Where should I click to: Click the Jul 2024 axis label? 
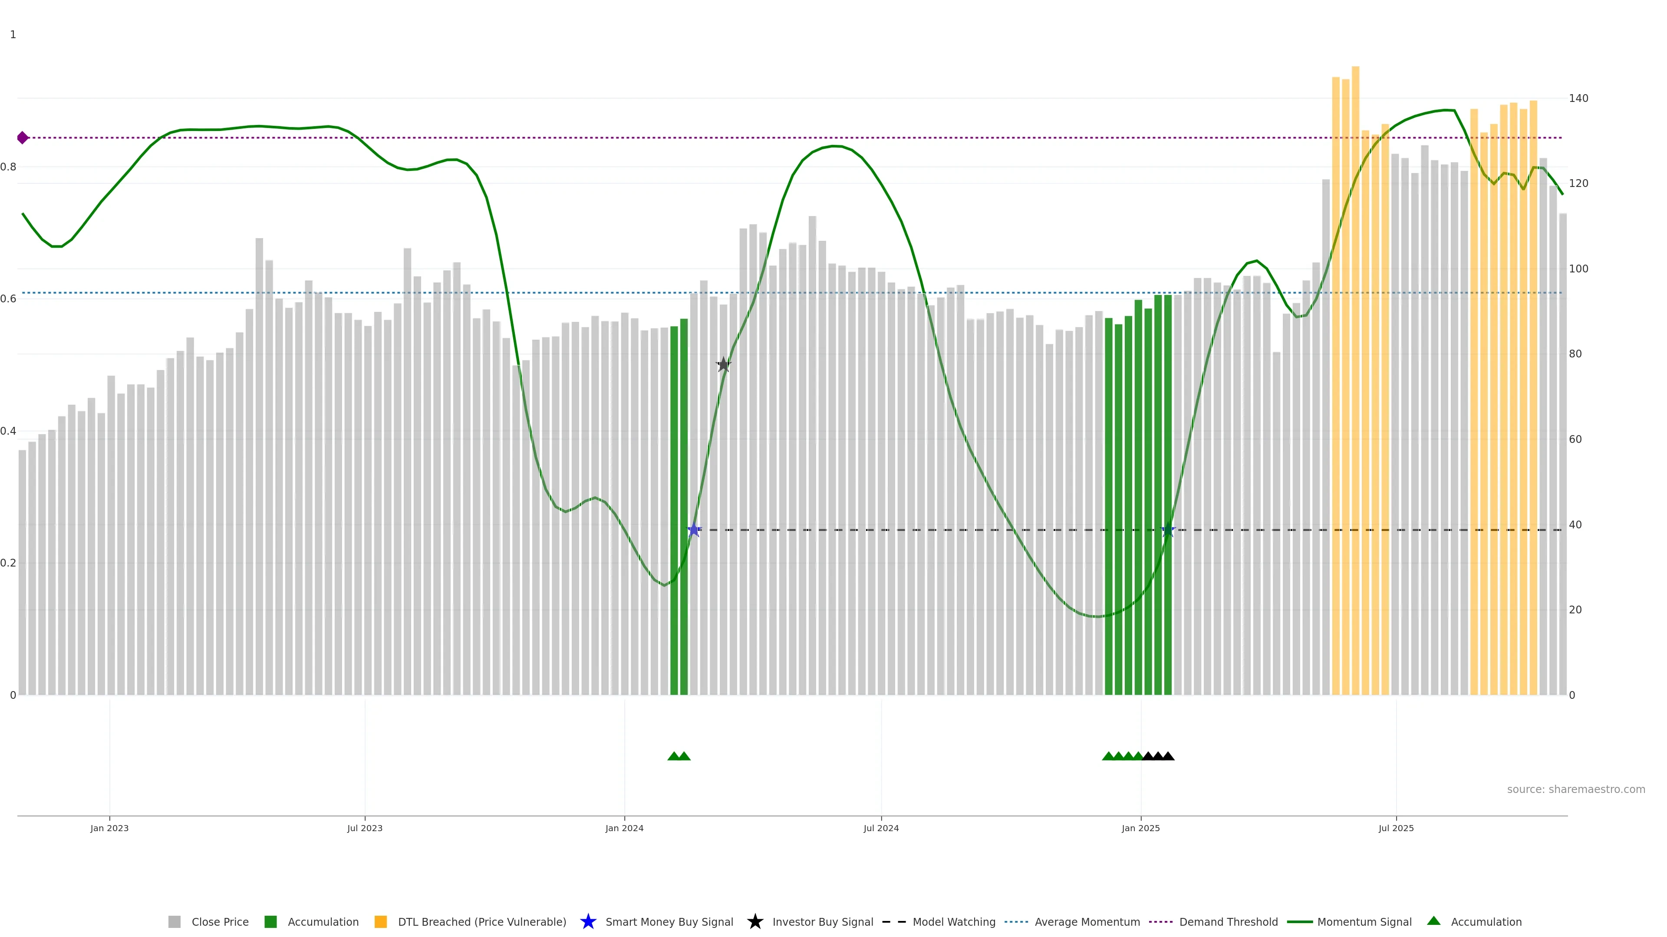point(881,829)
